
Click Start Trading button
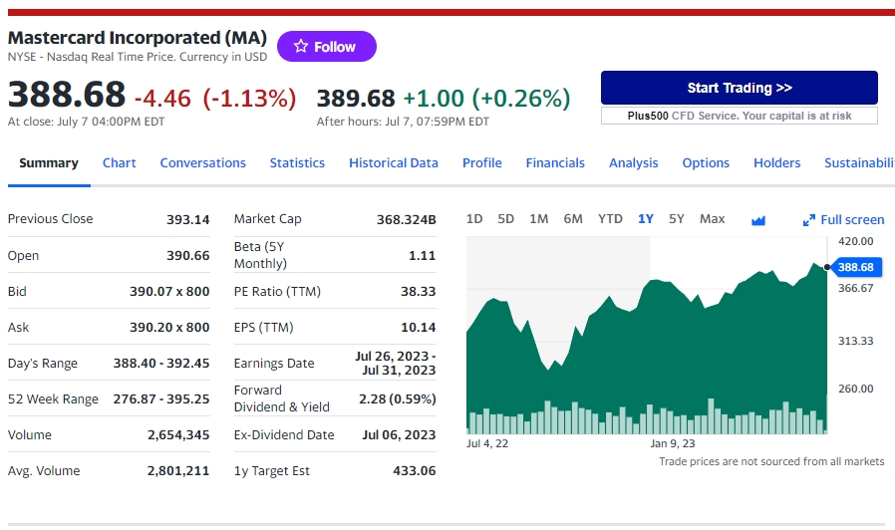(740, 88)
